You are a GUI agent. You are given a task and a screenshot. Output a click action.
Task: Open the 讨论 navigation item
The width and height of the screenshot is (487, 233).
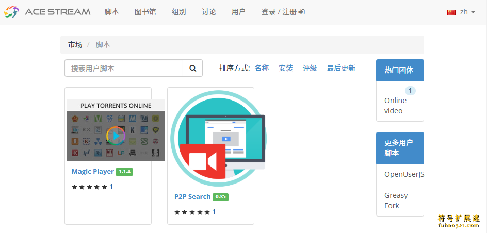click(x=209, y=12)
